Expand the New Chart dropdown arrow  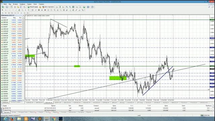(4, 7)
